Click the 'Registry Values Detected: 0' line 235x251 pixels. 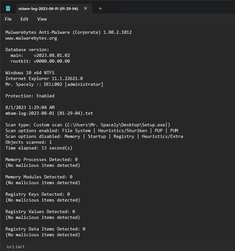pos(40,211)
